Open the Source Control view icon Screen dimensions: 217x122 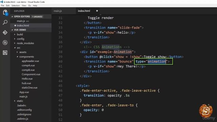5,33
